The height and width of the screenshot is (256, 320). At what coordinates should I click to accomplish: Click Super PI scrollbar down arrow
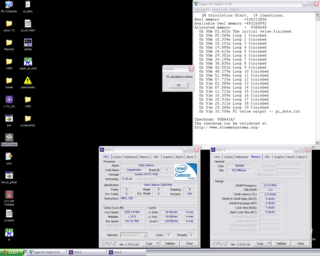(317, 142)
